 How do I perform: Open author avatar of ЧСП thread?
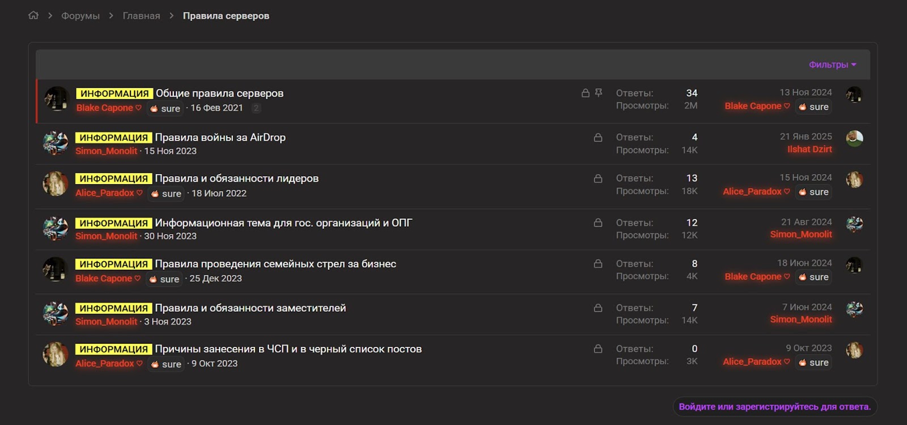56,354
